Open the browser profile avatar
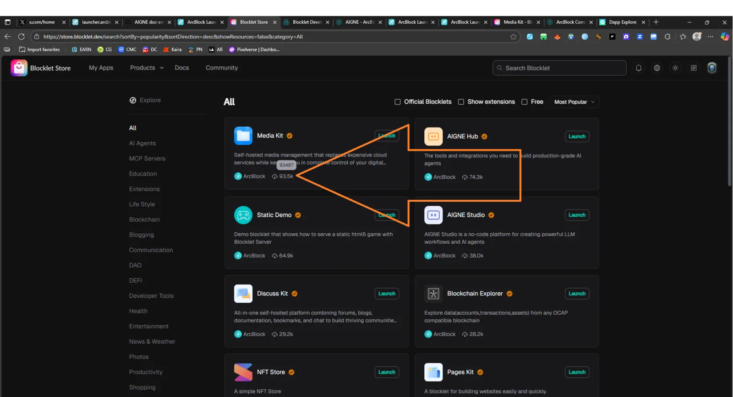 tap(697, 37)
